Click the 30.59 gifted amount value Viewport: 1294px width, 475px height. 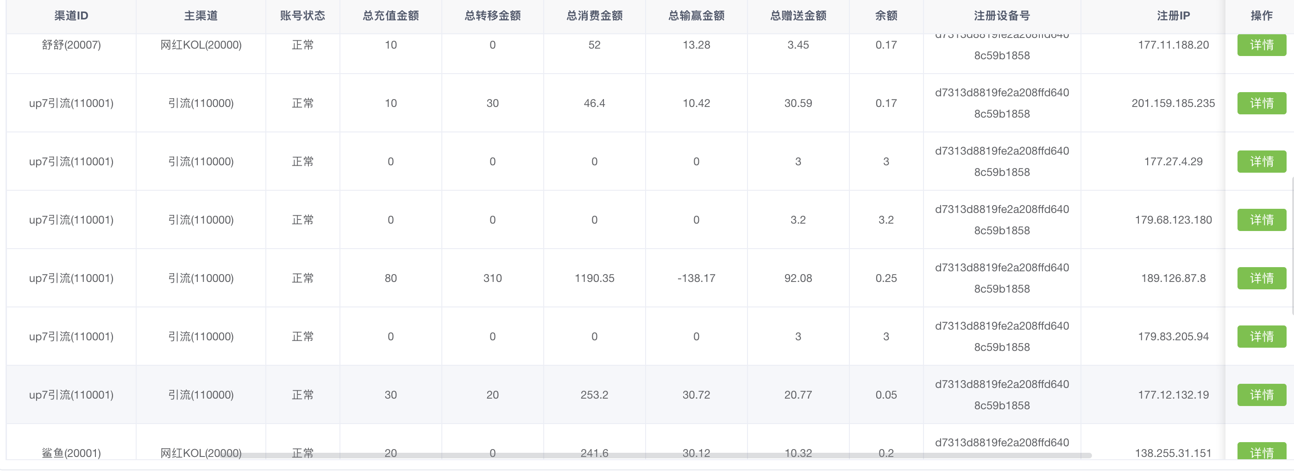[x=798, y=103]
